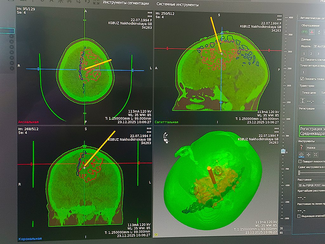Select the green tracker equipment icon

304,32
